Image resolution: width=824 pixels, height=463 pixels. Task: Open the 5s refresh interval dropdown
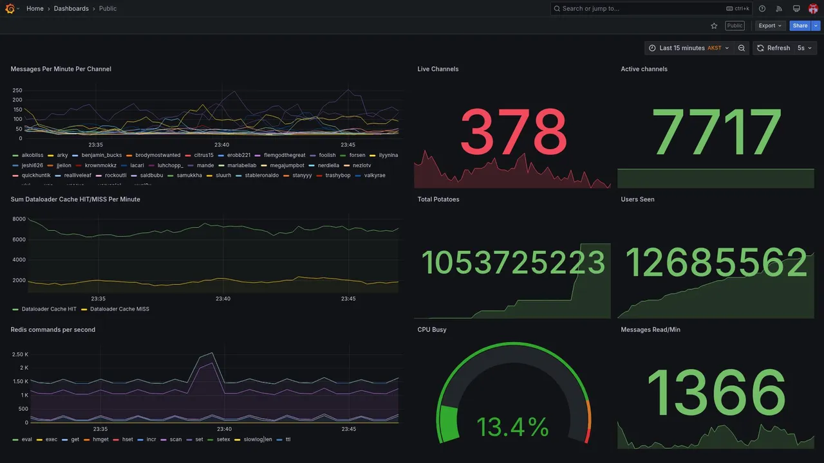tap(805, 48)
